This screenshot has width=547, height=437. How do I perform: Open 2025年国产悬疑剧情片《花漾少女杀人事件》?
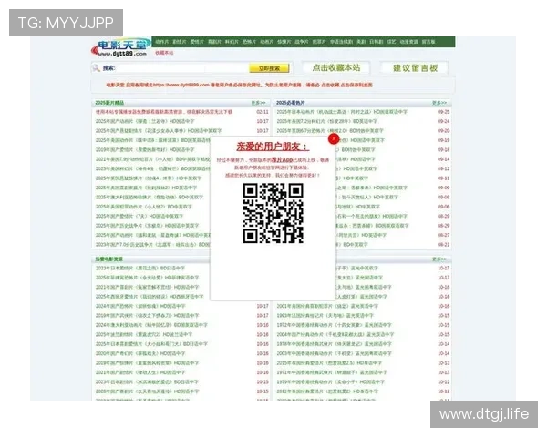pyautogui.click(x=159, y=131)
